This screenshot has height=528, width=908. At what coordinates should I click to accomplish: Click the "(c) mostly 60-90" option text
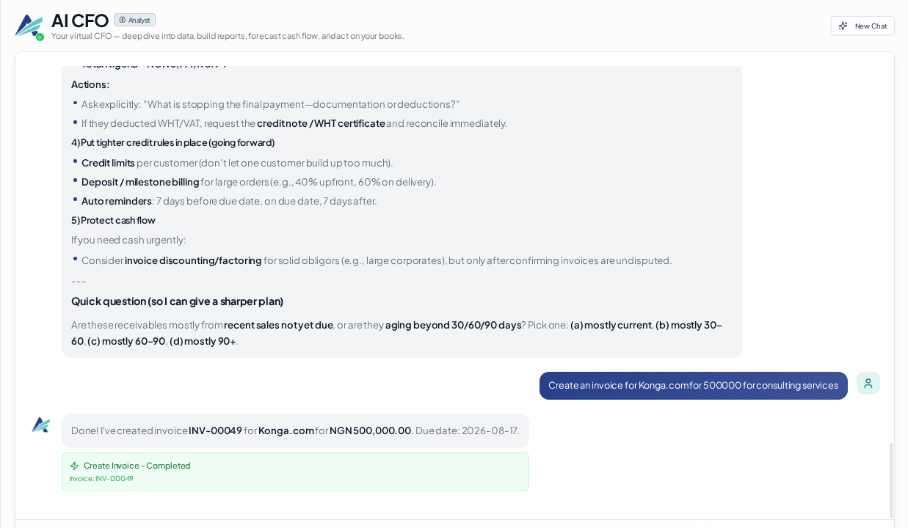pos(126,341)
